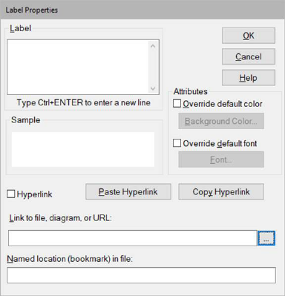The width and height of the screenshot is (285, 296).
Task: Click Paste Hyperlink button
Action: [128, 191]
